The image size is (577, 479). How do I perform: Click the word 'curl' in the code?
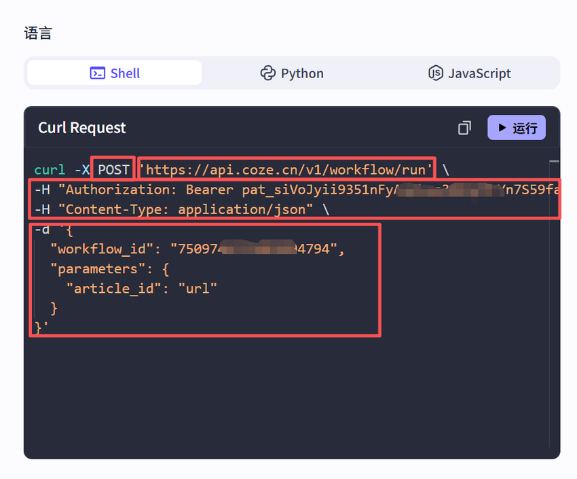pos(50,170)
